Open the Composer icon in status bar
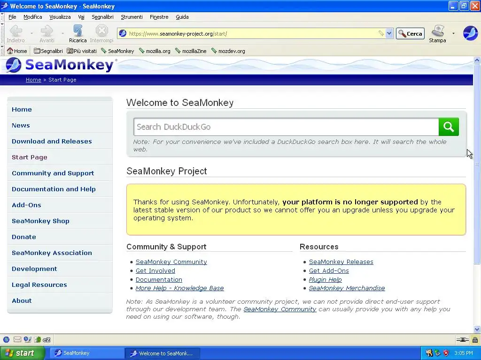The width and height of the screenshot is (481, 360). point(28,339)
